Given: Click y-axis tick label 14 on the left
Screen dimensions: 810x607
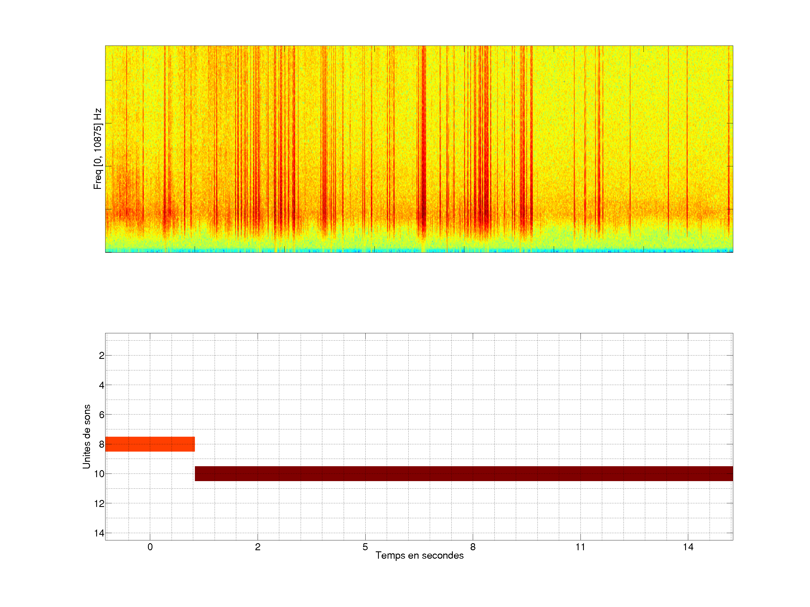Looking at the screenshot, I should pos(99,533).
